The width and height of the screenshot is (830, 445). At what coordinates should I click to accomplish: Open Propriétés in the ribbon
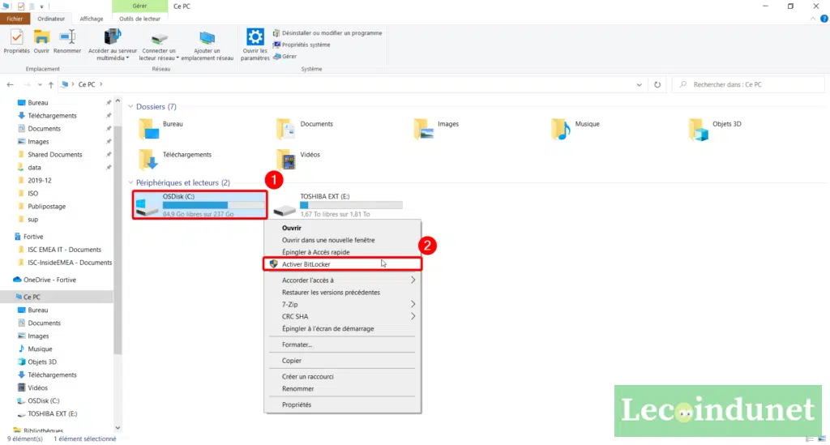click(x=16, y=42)
